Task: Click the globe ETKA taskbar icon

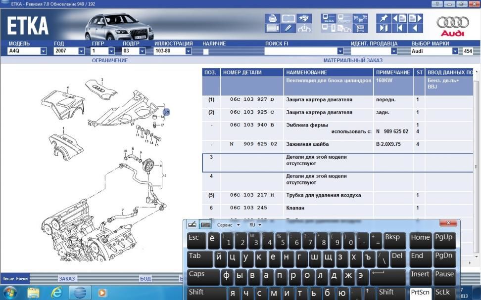Action: click(x=80, y=293)
